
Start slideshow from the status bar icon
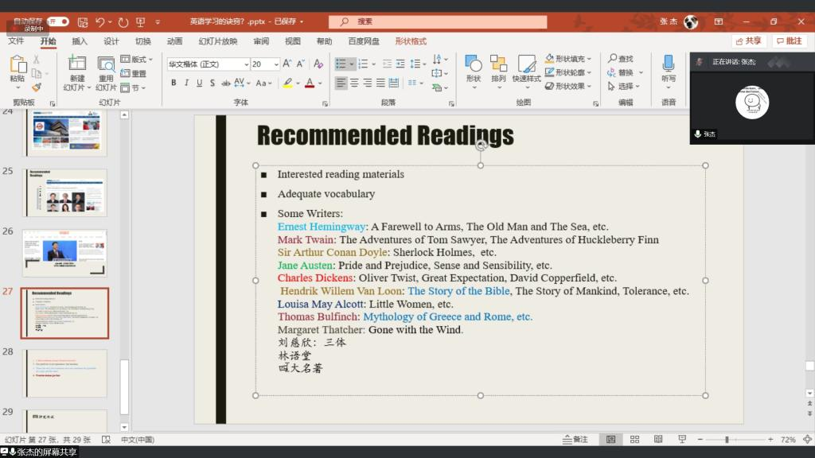pos(682,439)
